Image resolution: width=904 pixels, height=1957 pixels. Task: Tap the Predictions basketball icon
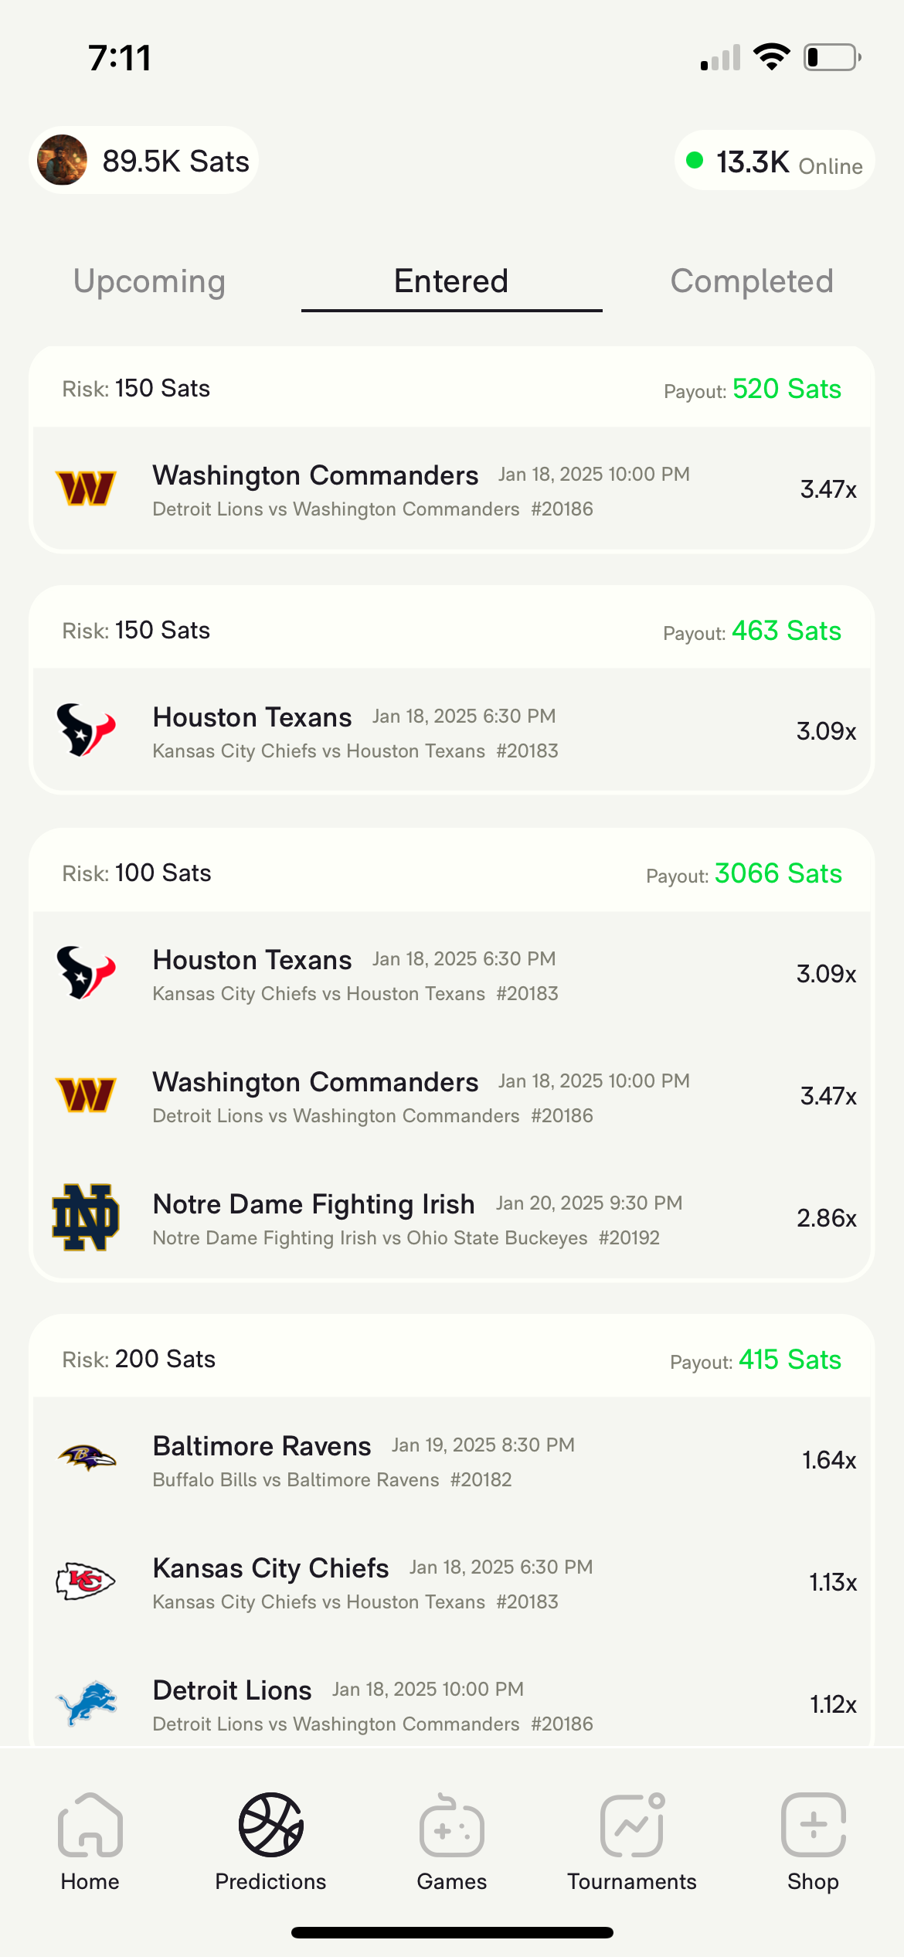[x=270, y=1825]
